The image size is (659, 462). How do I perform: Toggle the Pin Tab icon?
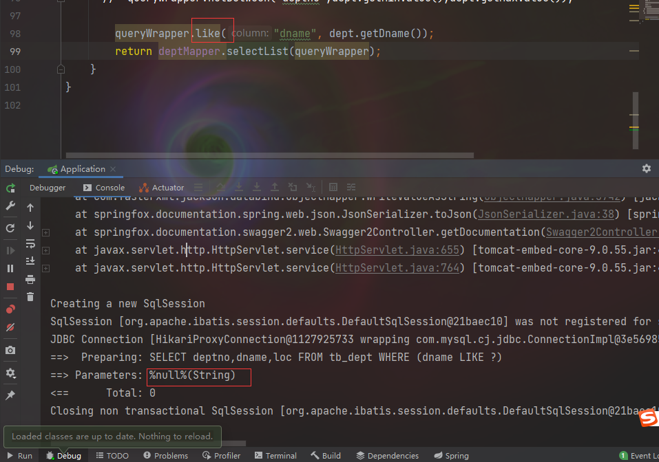[10, 395]
